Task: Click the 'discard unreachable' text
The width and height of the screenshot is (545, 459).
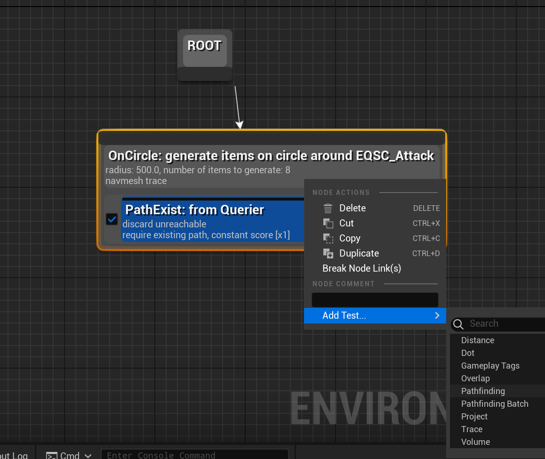Action: pos(164,224)
